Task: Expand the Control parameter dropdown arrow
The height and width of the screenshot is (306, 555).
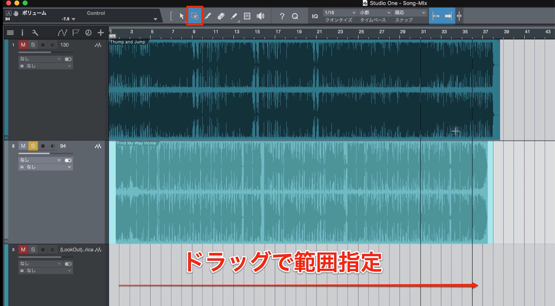Action: tap(155, 19)
